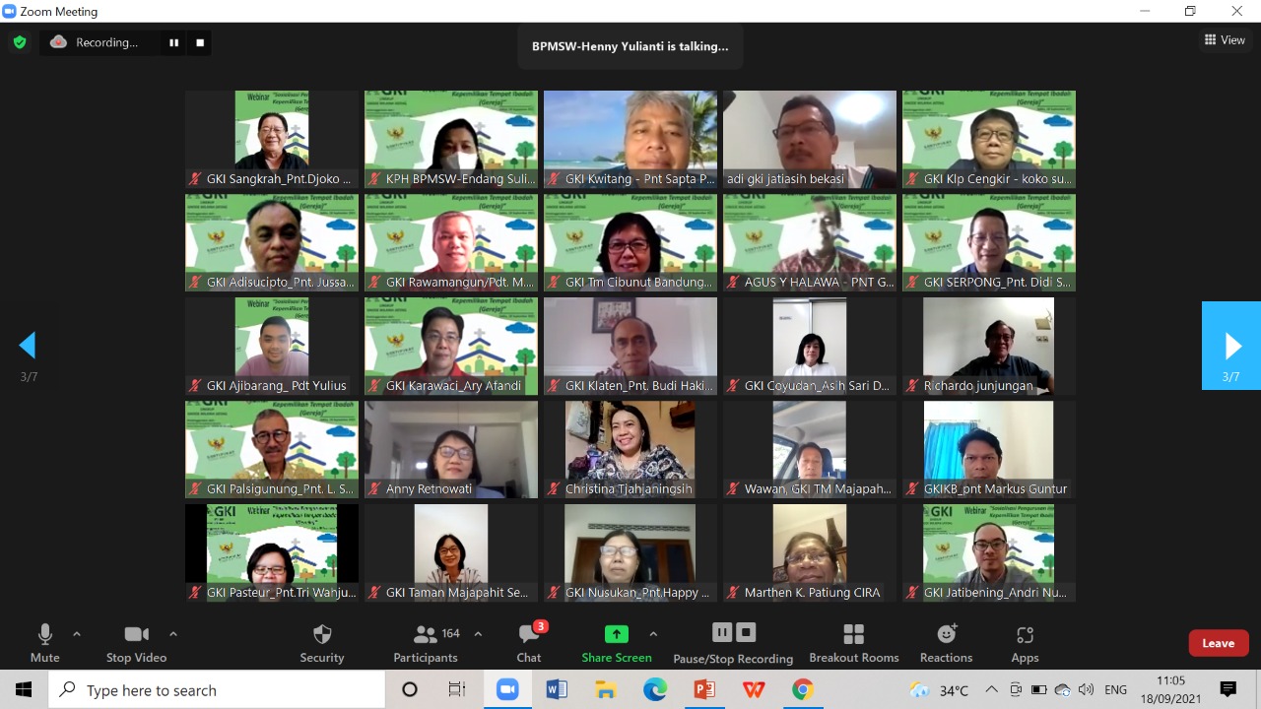Image resolution: width=1261 pixels, height=709 pixels.
Task: Click the green Share Screen icon
Action: pyautogui.click(x=616, y=634)
